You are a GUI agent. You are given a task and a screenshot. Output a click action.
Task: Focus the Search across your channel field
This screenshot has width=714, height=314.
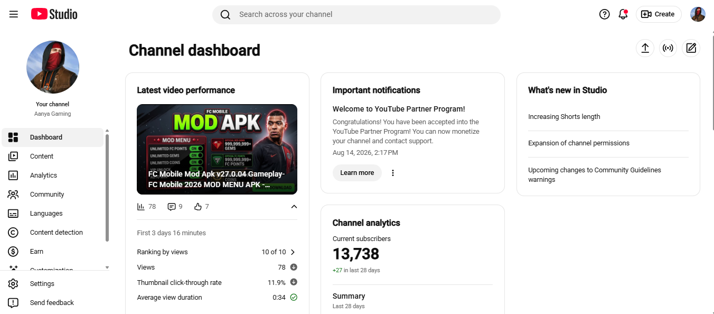[356, 15]
